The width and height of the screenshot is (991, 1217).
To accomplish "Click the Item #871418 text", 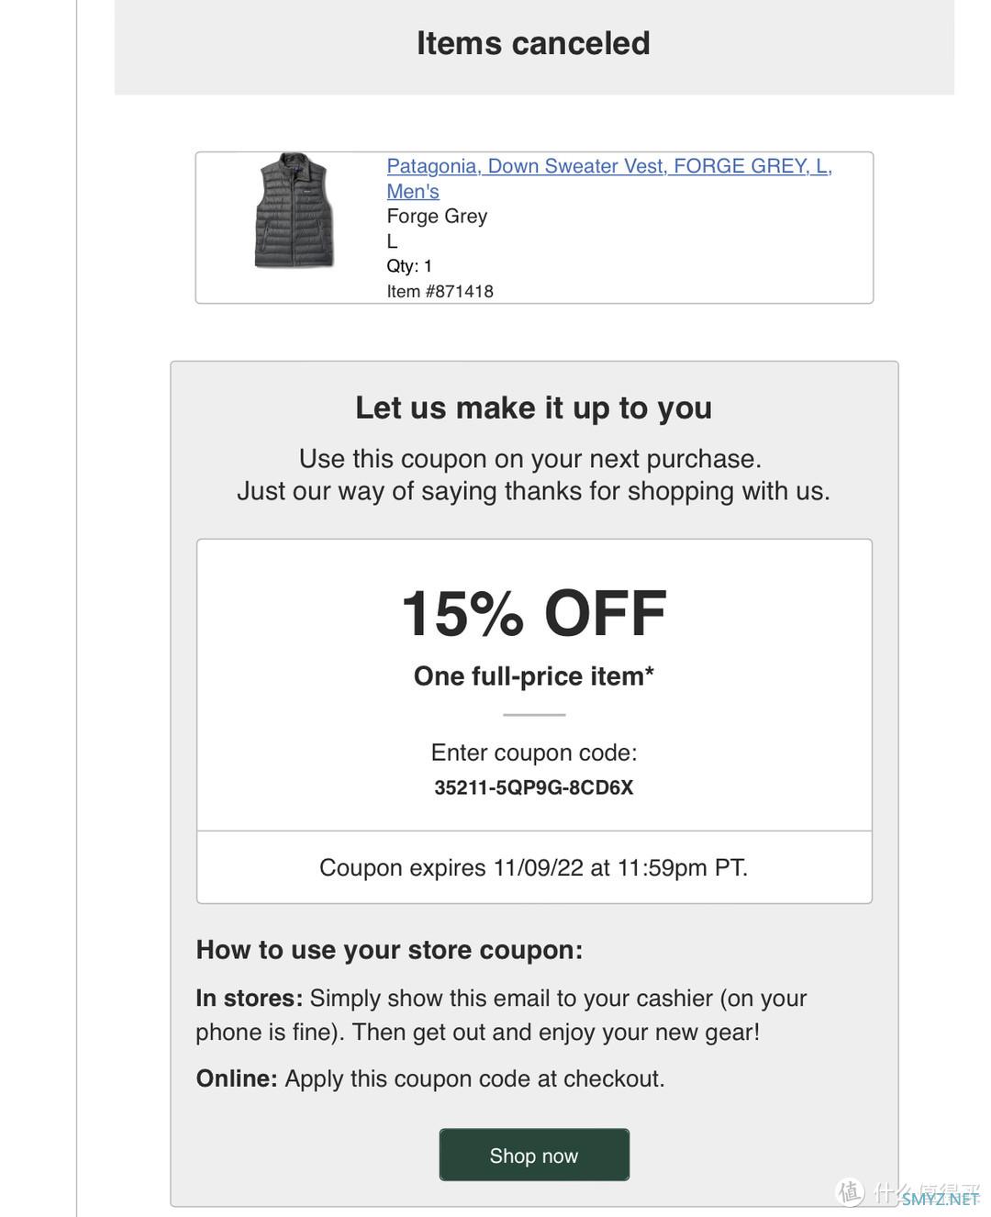I will pos(440,291).
